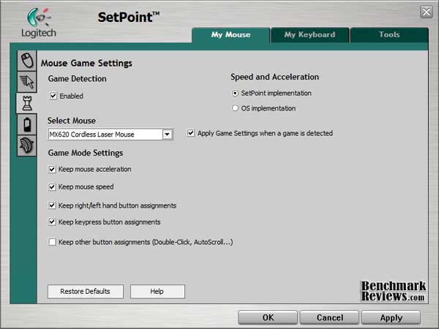The height and width of the screenshot is (329, 439).
Task: Click the Cancel button
Action: [x=329, y=317]
